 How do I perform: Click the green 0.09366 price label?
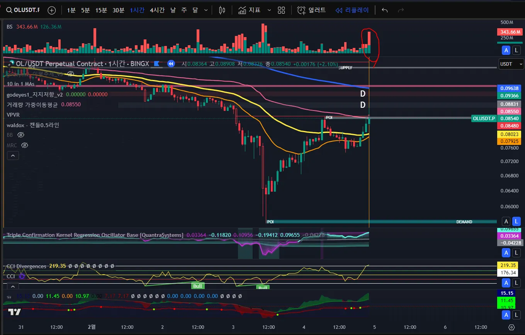(x=510, y=95)
